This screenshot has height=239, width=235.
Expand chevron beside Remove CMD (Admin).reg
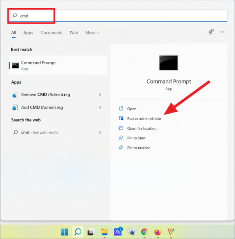[x=100, y=95]
